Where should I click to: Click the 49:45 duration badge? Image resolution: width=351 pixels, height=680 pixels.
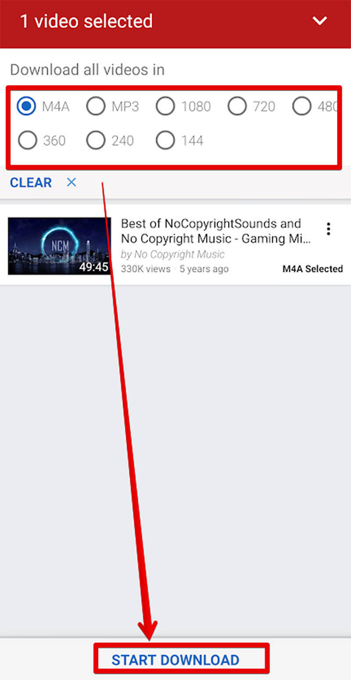[x=94, y=266]
